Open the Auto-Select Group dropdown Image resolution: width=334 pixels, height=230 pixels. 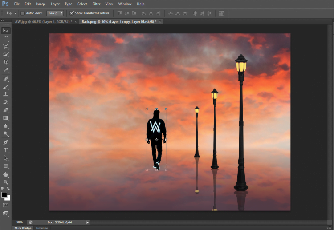(x=55, y=13)
